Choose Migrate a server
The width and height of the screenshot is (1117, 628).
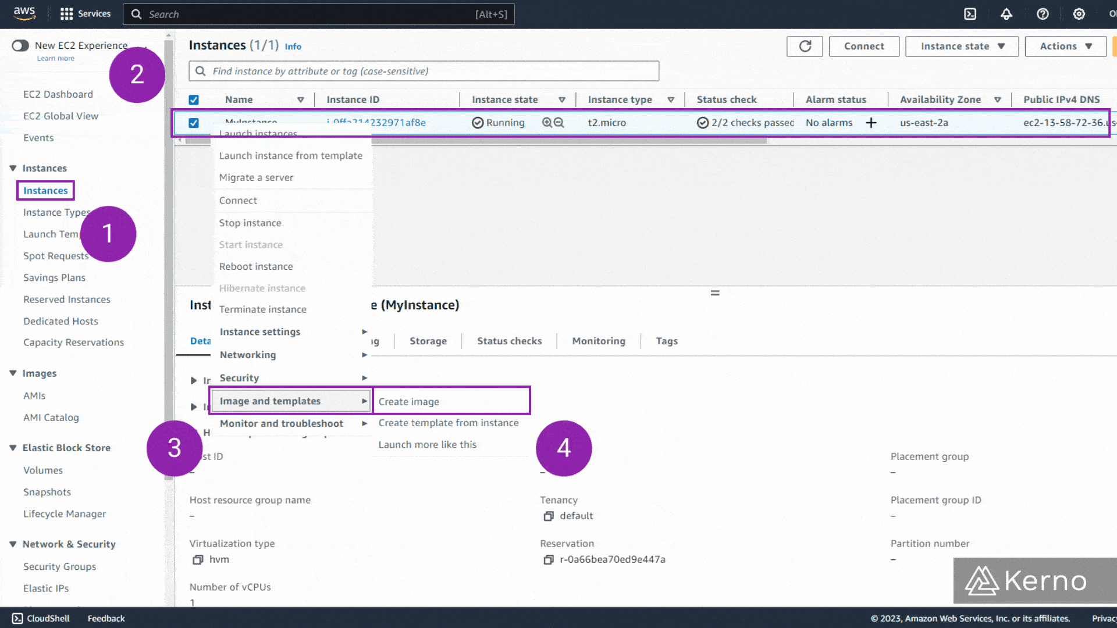[x=256, y=178]
